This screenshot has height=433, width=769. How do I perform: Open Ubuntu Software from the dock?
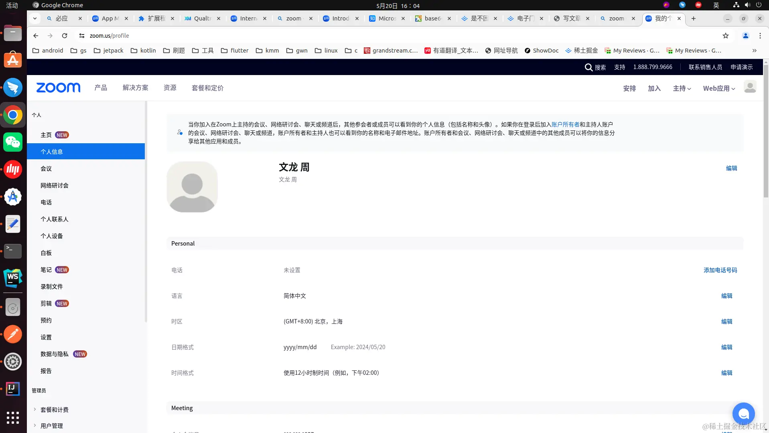pyautogui.click(x=13, y=60)
